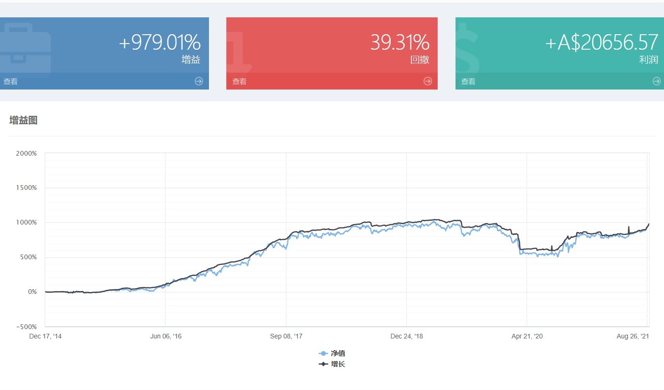Image resolution: width=664 pixels, height=390 pixels.
Task: Click the 39.31% drawdown value
Action: point(400,43)
